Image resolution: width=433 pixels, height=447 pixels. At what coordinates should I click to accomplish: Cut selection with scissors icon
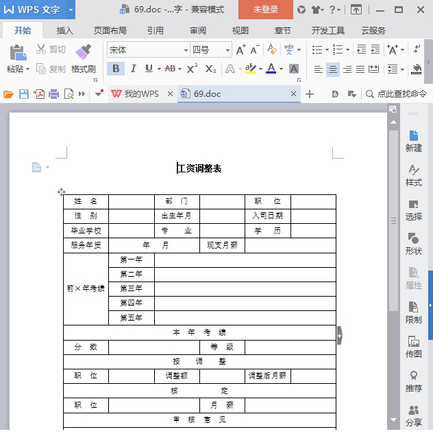[41, 49]
